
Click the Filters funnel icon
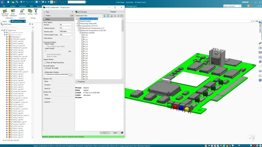click(x=36, y=12)
